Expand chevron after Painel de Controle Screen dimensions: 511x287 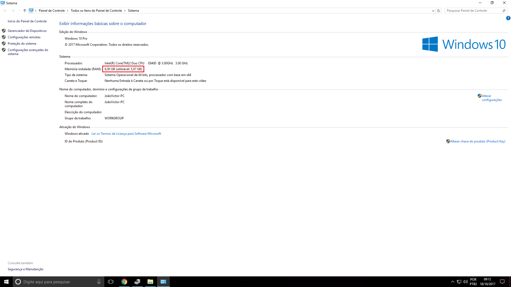tap(68, 11)
